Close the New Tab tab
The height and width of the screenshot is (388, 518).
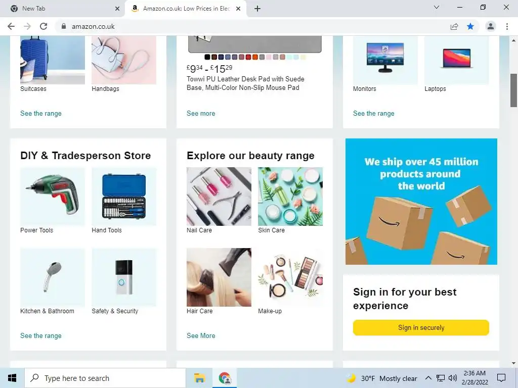click(x=117, y=9)
